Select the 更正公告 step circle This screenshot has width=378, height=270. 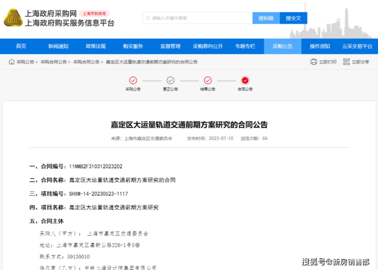pyautogui.click(x=171, y=80)
